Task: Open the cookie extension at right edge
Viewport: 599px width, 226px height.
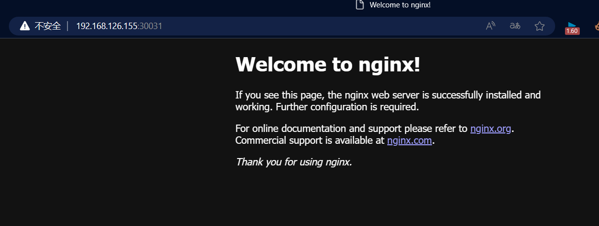Action: [x=596, y=27]
